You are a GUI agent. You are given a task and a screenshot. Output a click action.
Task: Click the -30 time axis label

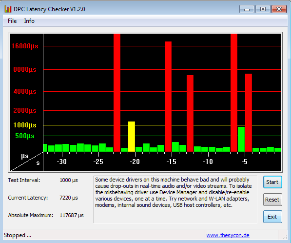pos(61,162)
